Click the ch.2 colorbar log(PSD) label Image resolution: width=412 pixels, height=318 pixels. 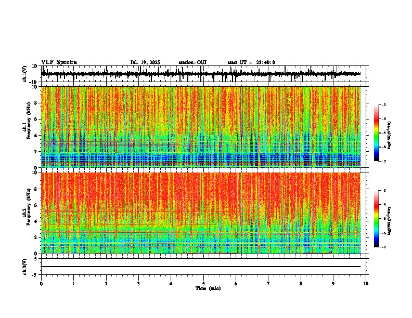[x=390, y=221]
